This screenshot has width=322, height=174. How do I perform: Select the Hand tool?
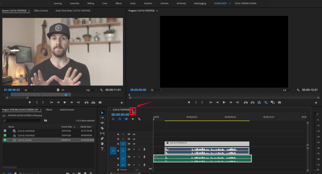102,144
